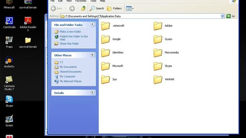Open My Network Places link
The height and width of the screenshot is (138, 246).
pyautogui.click(x=68, y=81)
